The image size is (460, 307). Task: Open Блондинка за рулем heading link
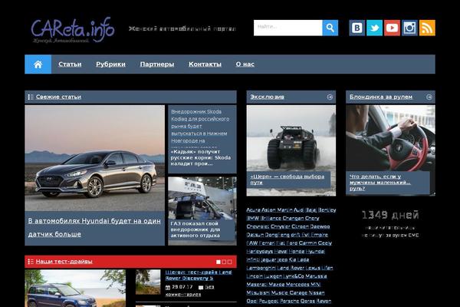point(381,97)
